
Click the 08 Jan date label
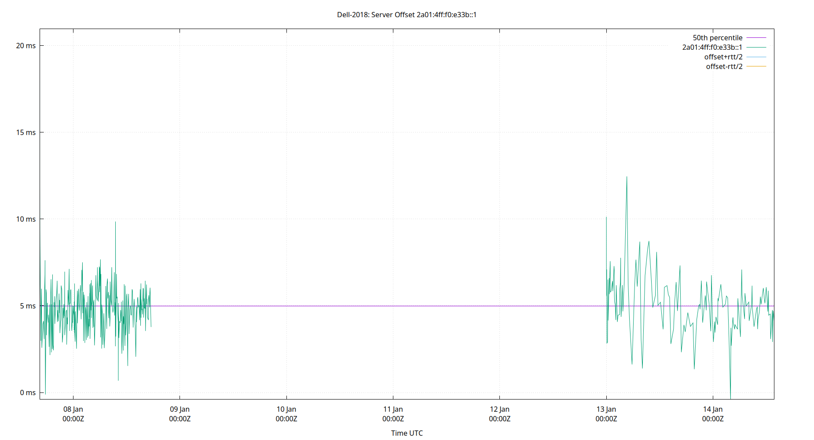73,409
